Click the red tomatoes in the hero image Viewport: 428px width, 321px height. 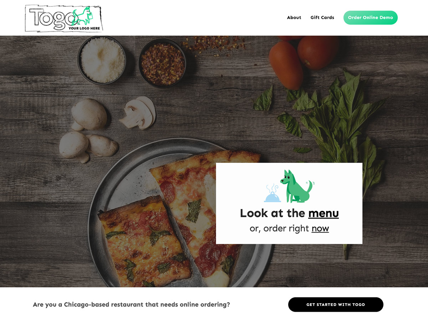coord(303,59)
